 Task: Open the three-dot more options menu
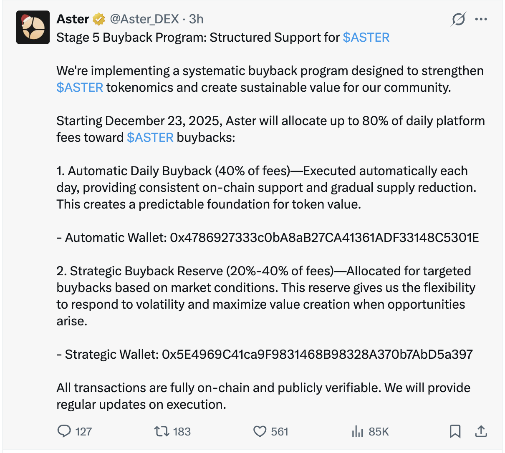tap(481, 19)
